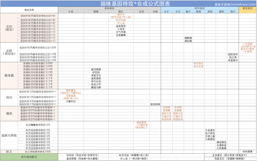Select the 帽子 column header
Screen dimensions: 257x161
(x=188, y=12)
